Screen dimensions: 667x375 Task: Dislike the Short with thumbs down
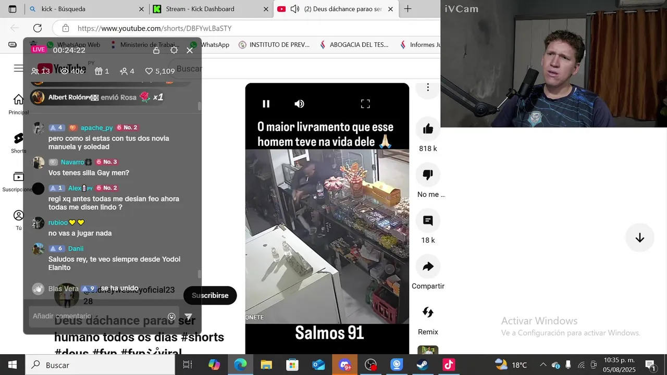coord(428,174)
